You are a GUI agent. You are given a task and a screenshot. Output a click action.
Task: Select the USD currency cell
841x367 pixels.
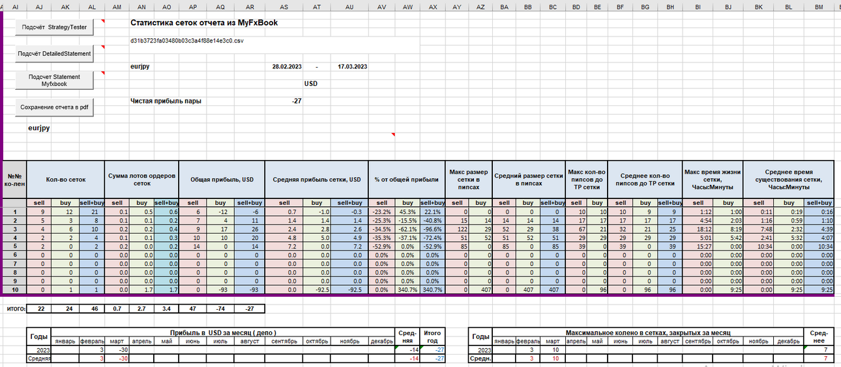[311, 84]
